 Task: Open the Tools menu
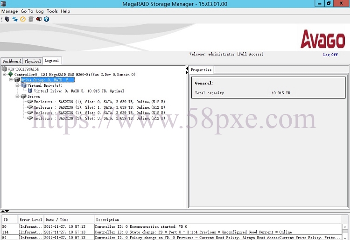pos(52,11)
